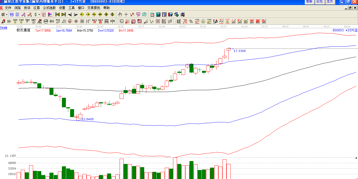Jump to the last bar
This screenshot has height=179, width=358.
[x=64, y=14]
